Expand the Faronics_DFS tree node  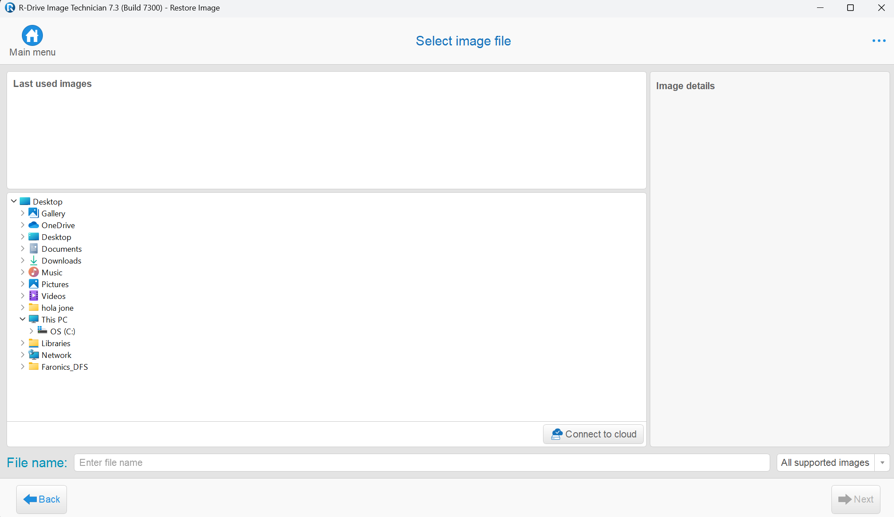pyautogui.click(x=23, y=367)
